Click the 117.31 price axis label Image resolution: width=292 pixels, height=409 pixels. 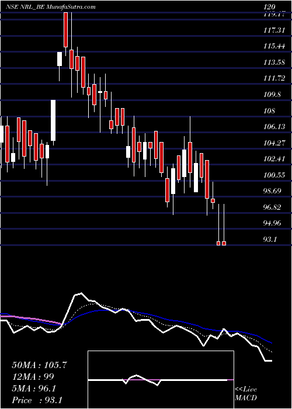274,30
